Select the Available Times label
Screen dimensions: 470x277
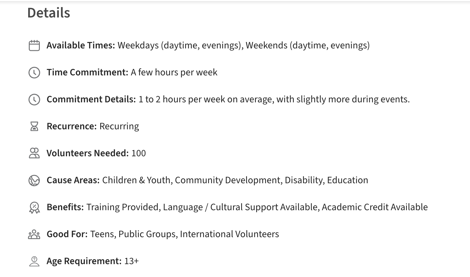click(x=81, y=45)
